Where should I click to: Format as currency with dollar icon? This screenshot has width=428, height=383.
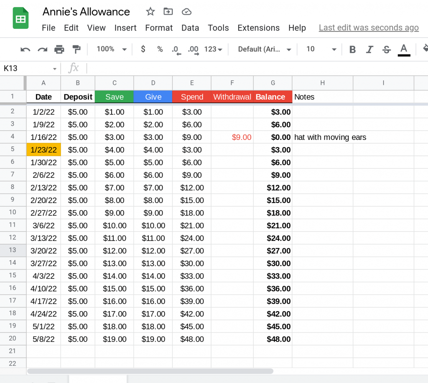coord(143,49)
